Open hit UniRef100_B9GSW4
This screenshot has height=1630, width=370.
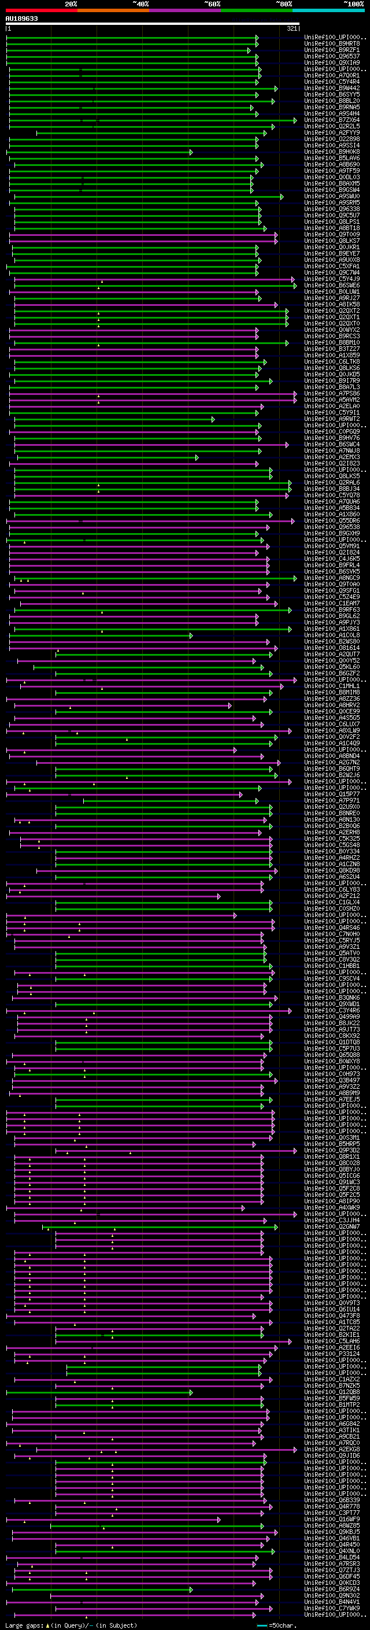pos(332,190)
